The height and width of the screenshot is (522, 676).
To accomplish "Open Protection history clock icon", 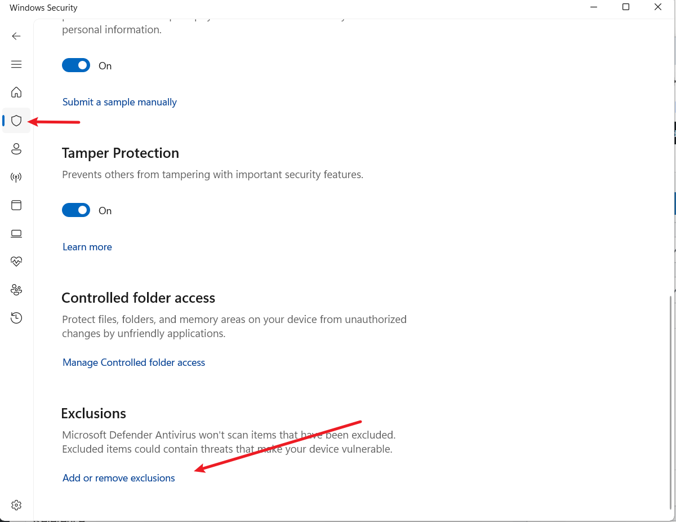I will click(x=16, y=318).
